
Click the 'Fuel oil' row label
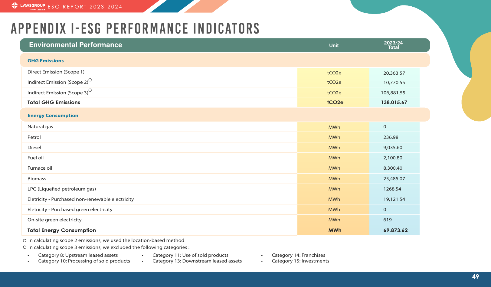click(36, 158)
